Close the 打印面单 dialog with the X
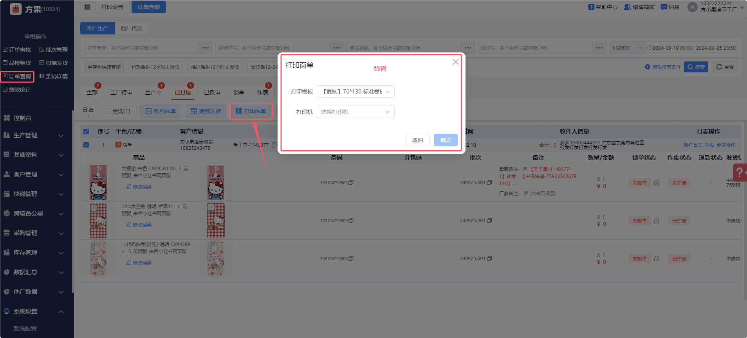This screenshot has width=747, height=338. (x=455, y=62)
